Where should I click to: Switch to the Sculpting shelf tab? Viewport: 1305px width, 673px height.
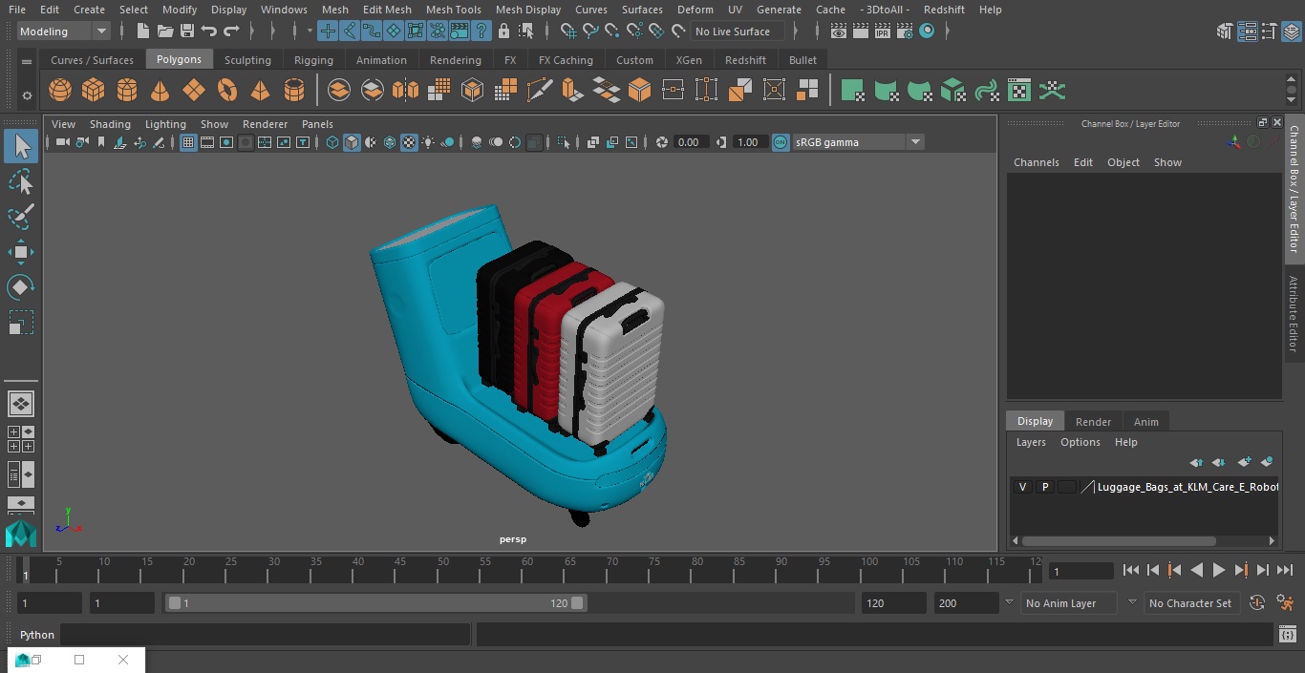click(x=247, y=60)
